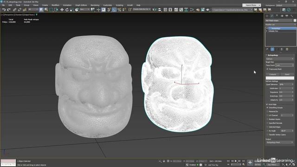297x167 pixels.
Task: Activate the Select and Place tool
Action: click(x=77, y=10)
